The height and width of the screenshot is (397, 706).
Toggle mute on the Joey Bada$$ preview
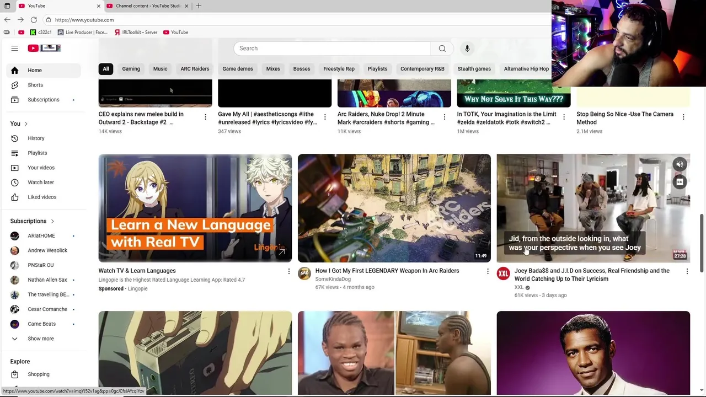pyautogui.click(x=680, y=164)
